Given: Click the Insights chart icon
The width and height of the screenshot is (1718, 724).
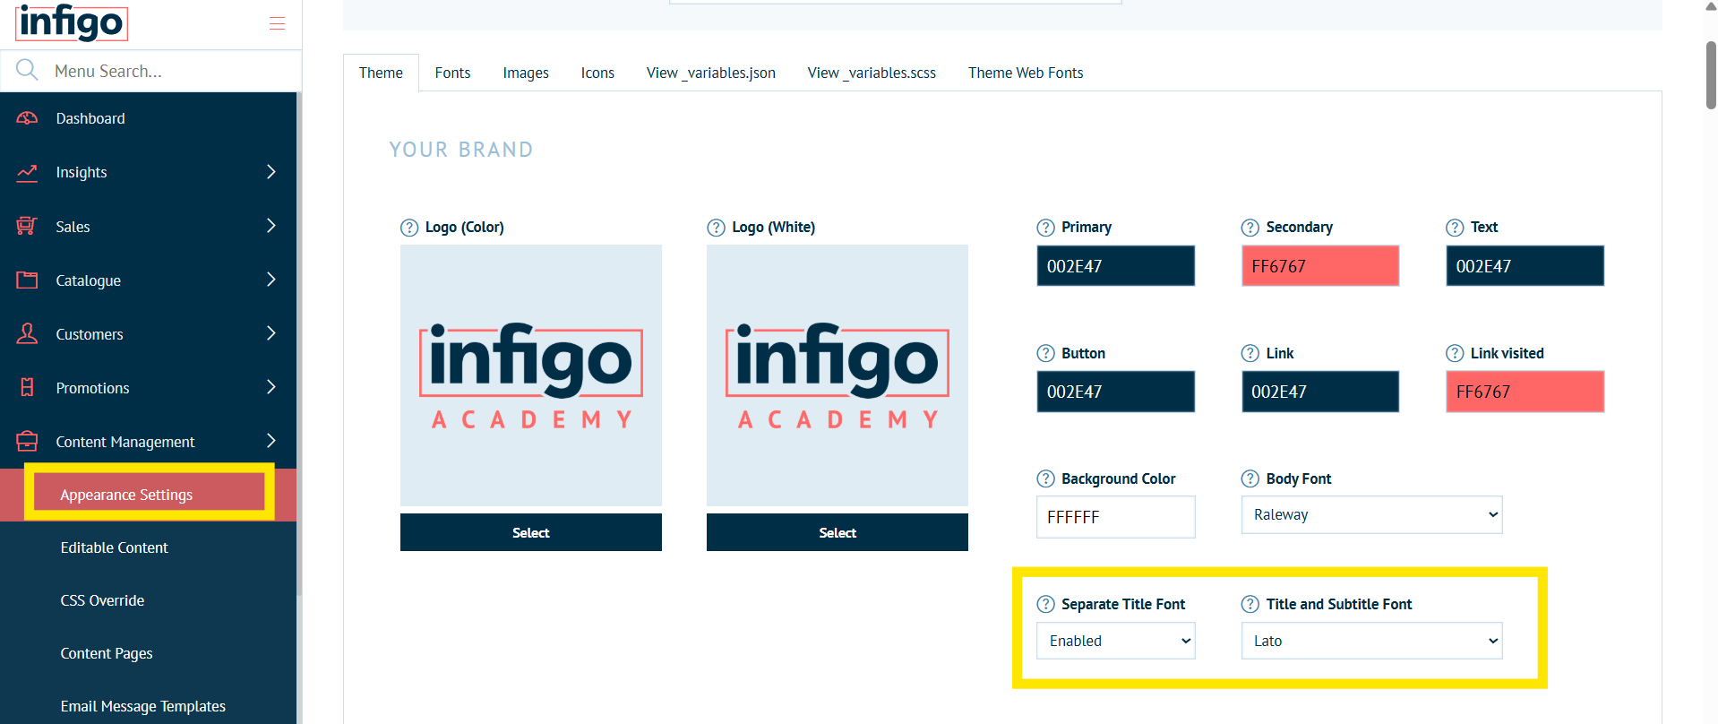Looking at the screenshot, I should 27,172.
